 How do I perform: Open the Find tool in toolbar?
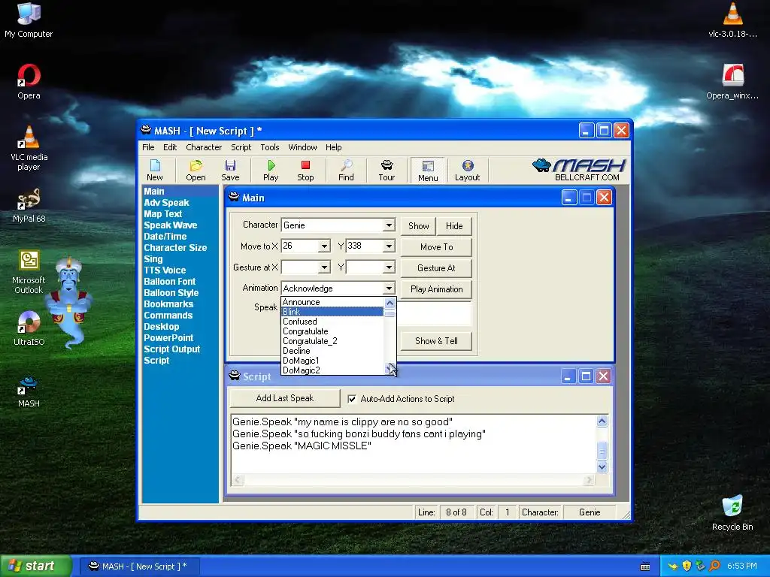(x=346, y=171)
